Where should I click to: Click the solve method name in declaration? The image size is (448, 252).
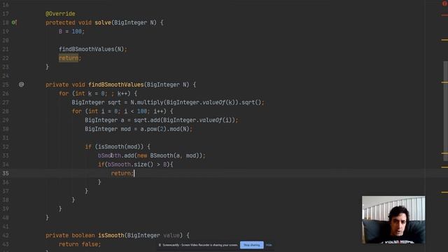coord(103,22)
